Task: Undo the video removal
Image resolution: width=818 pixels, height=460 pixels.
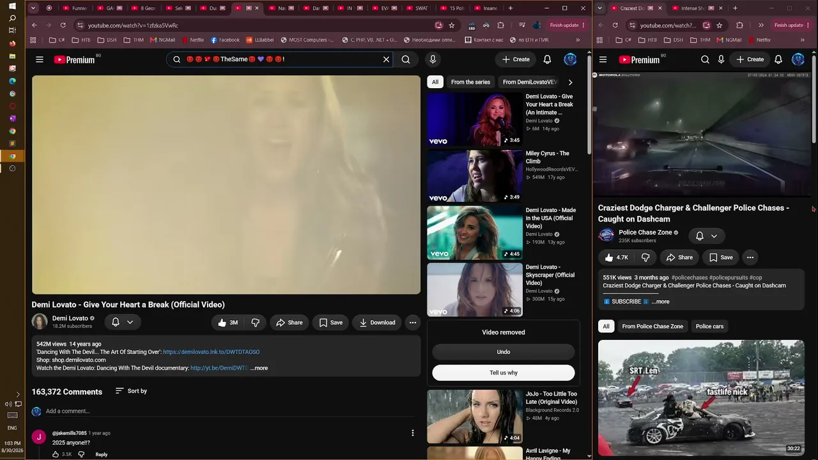Action: [x=504, y=352]
